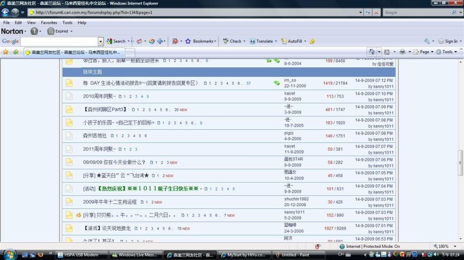Expand the Page menu dropdown
This screenshot has height=260, width=464.
426,52
